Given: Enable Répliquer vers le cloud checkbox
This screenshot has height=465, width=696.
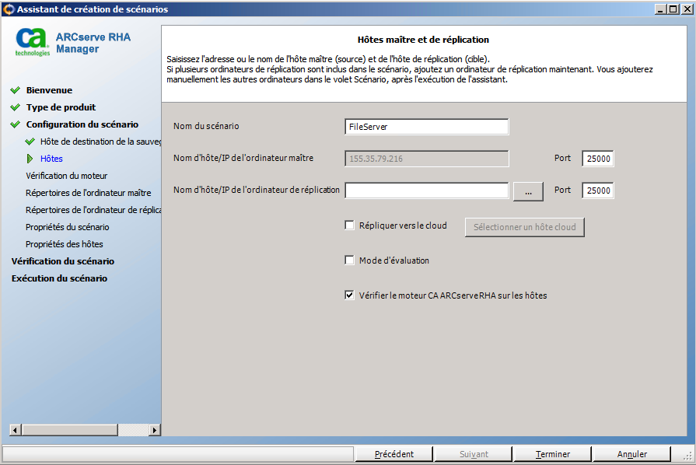Looking at the screenshot, I should tap(350, 226).
